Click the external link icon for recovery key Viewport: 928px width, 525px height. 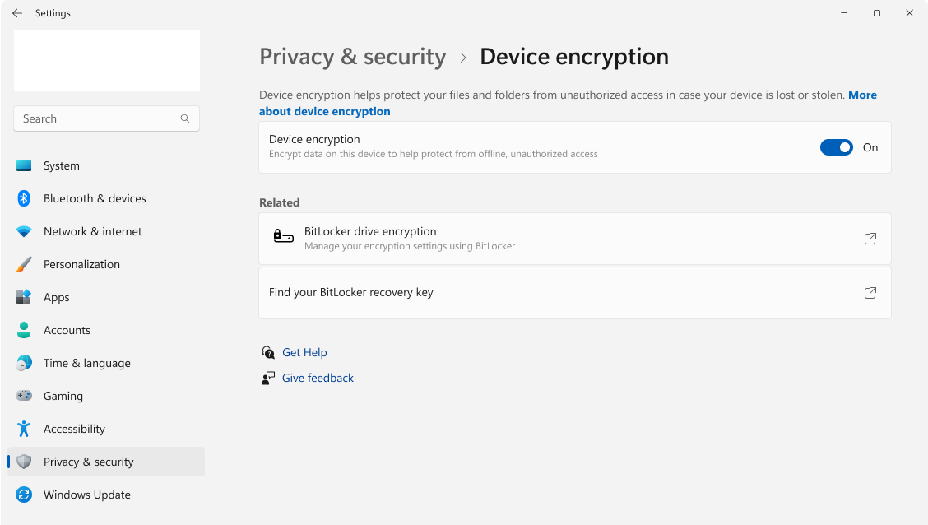pos(870,293)
